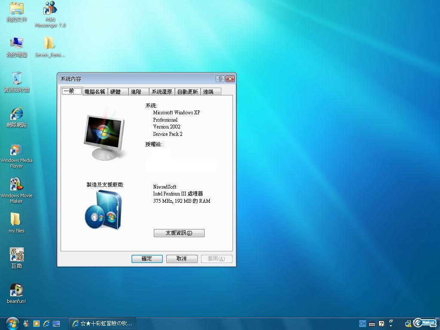Click the keyboard icon in language bar
Screen dimensions: 440x330
tap(372, 324)
